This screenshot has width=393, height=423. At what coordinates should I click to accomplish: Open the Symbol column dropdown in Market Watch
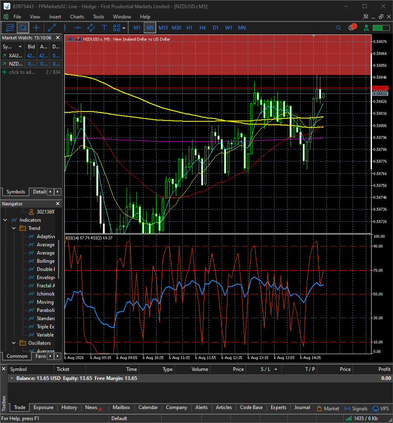(20, 47)
